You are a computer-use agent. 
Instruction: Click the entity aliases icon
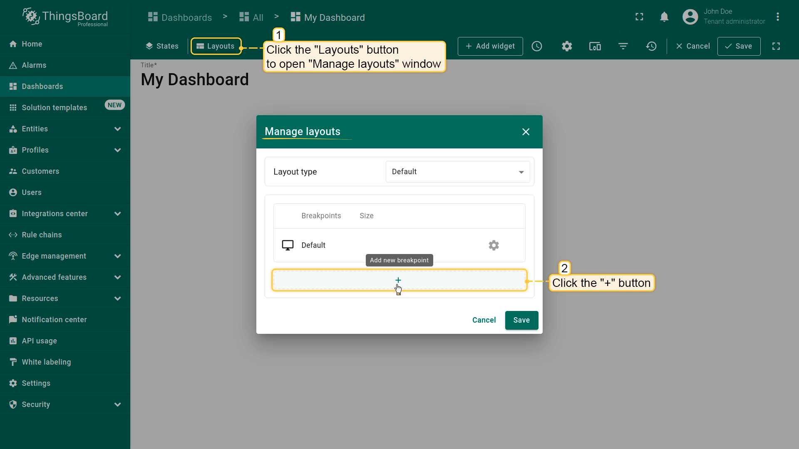click(x=595, y=46)
